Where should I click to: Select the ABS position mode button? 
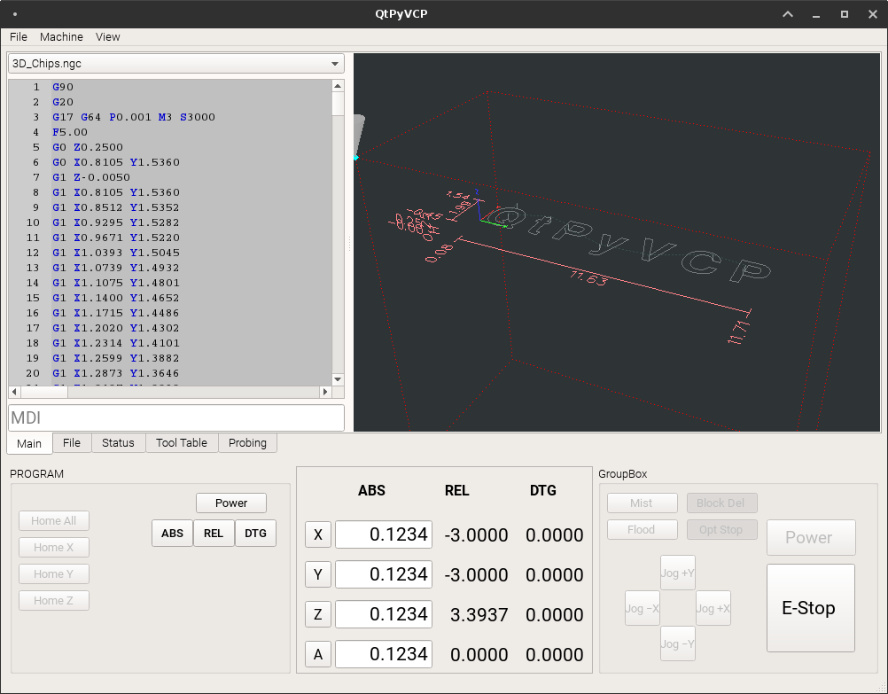click(172, 533)
